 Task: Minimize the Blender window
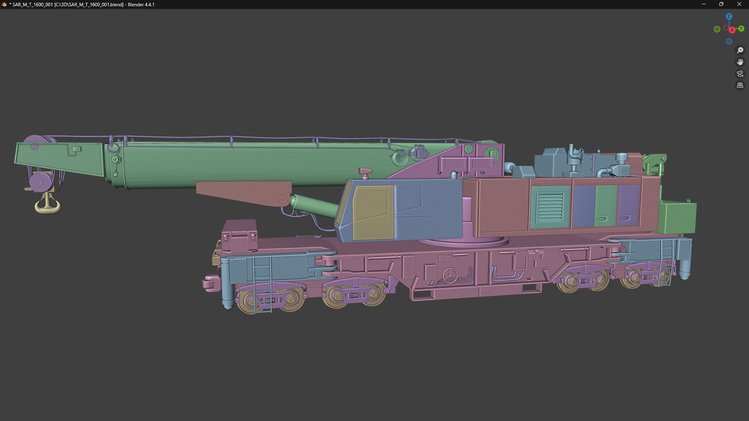tap(704, 4)
